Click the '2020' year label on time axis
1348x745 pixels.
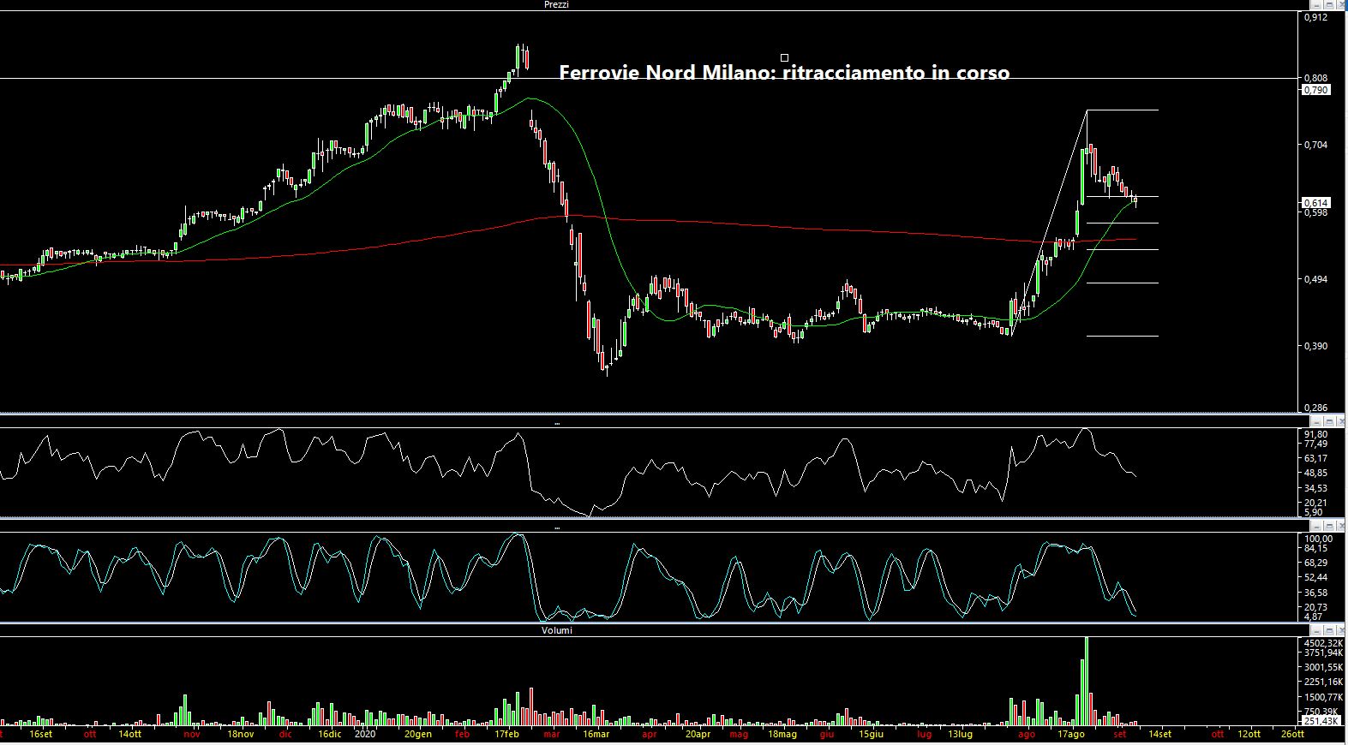[x=366, y=734]
